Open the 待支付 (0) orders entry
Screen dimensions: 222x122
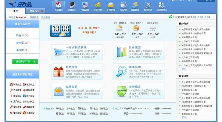point(22,35)
